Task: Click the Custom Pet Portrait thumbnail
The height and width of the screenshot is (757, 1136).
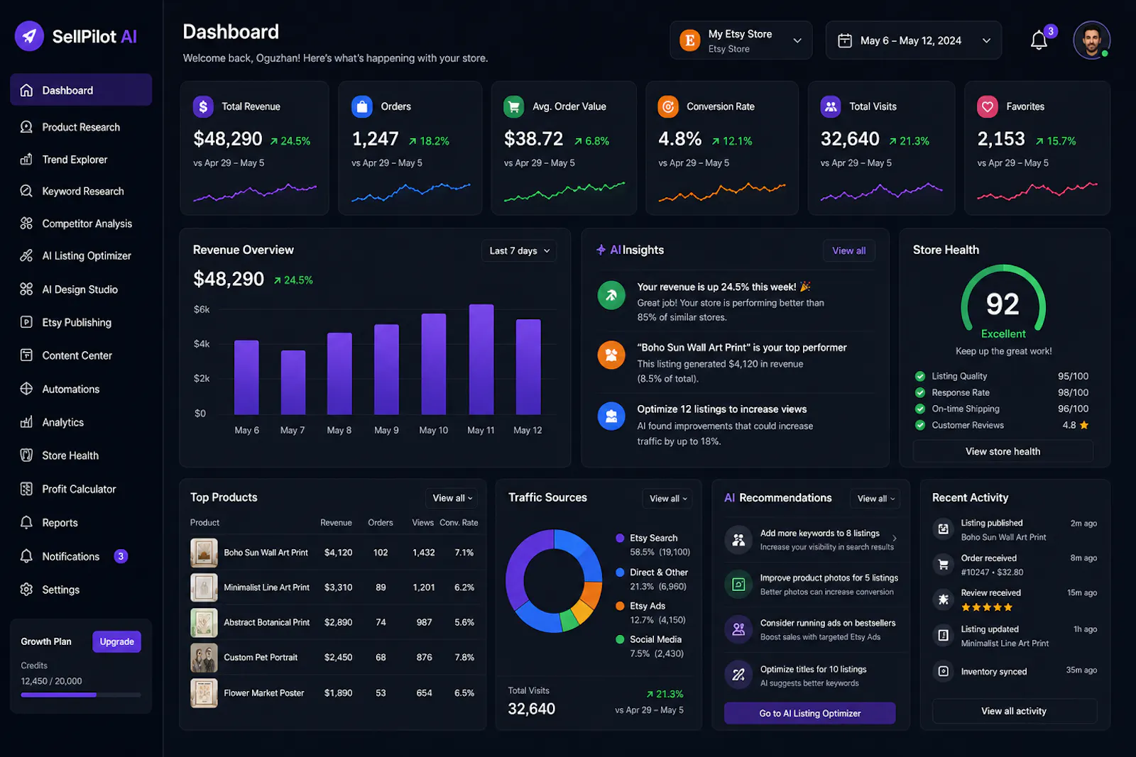Action: tap(204, 658)
